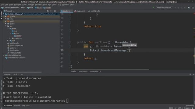Open the VCS menu
Image resolution: width=195 pixels, height=109 pixels.
(x=59, y=5)
